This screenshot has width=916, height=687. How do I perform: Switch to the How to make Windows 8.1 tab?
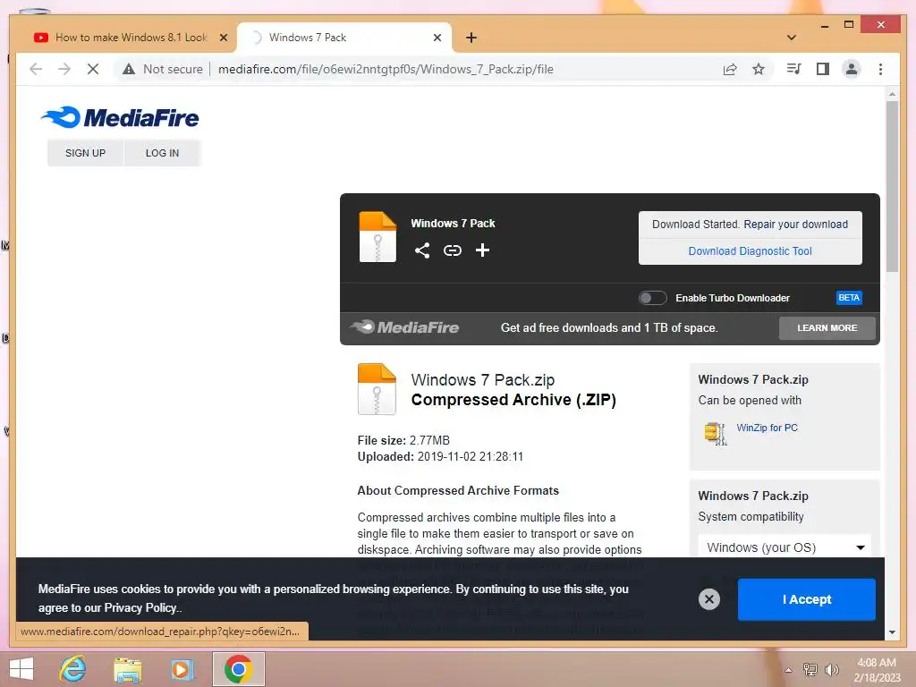(x=131, y=38)
